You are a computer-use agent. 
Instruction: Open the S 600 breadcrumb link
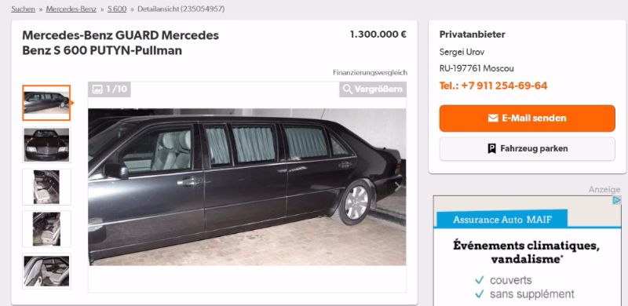click(117, 9)
